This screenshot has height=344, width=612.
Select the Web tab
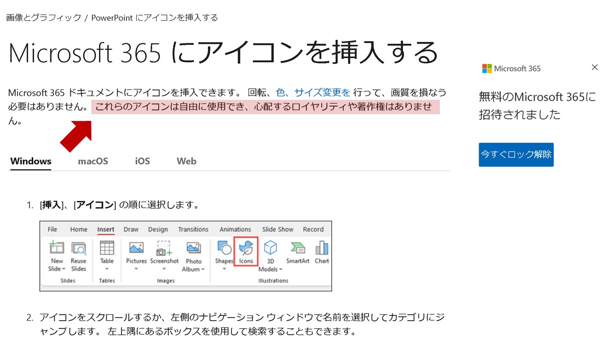186,161
